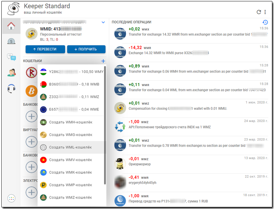Open the apps grid icon at bottom
The image size is (274, 209).
tap(11, 198)
